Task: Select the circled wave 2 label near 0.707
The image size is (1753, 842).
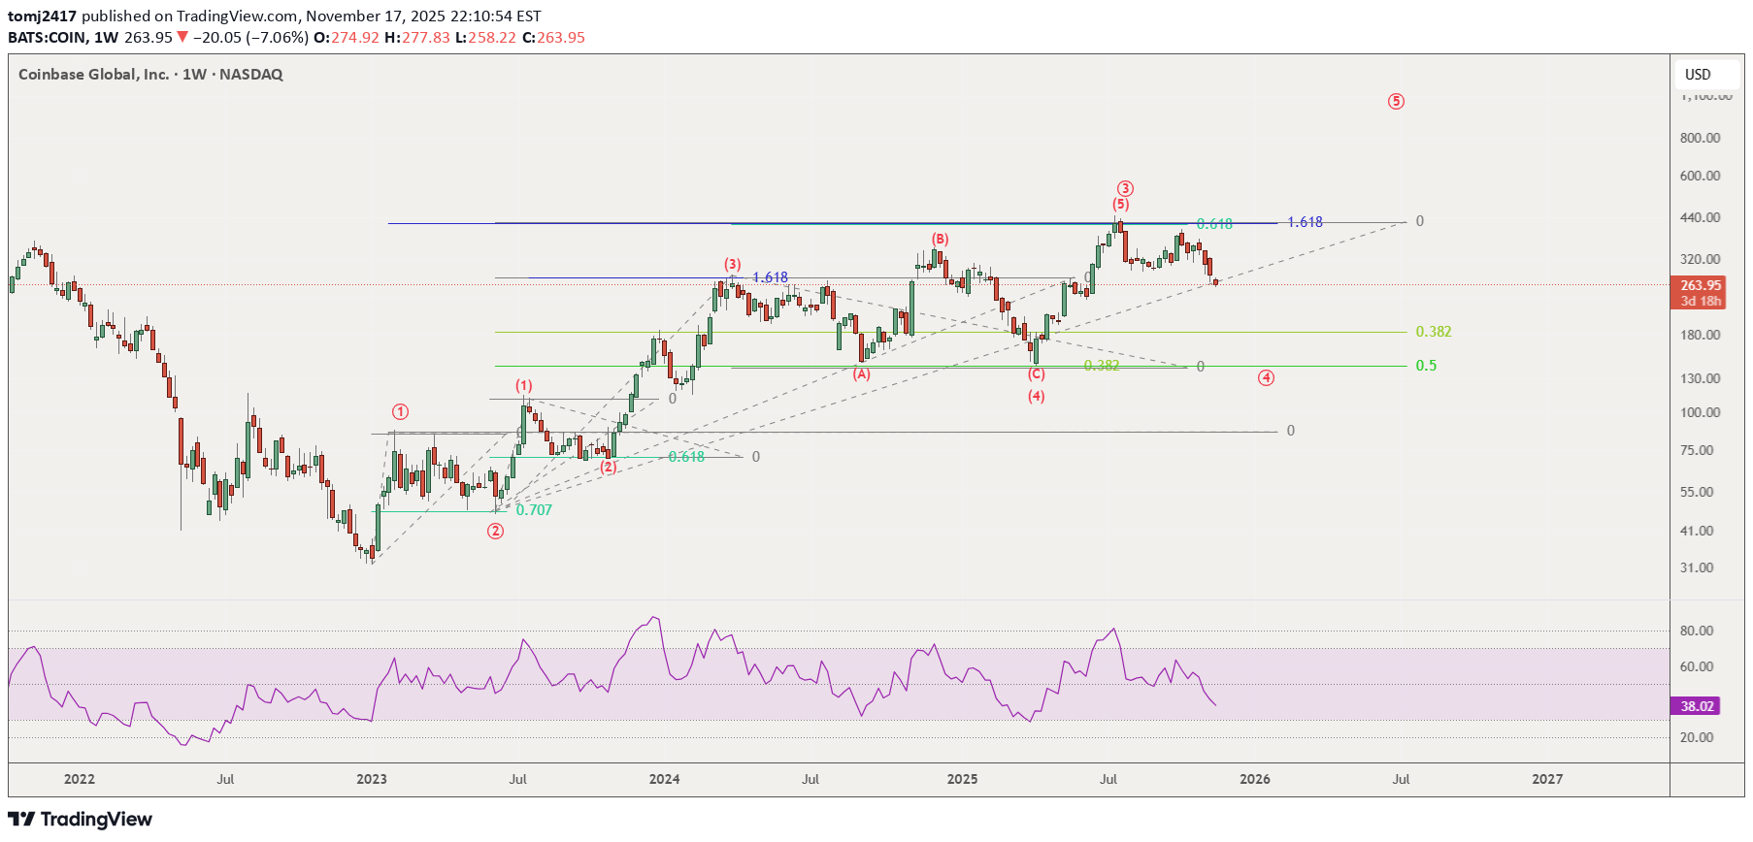Action: 495,531
